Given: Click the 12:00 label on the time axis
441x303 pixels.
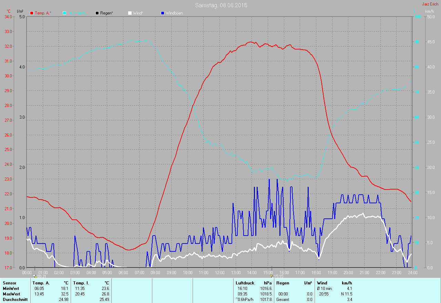Looking at the screenshot, I should (220, 273).
